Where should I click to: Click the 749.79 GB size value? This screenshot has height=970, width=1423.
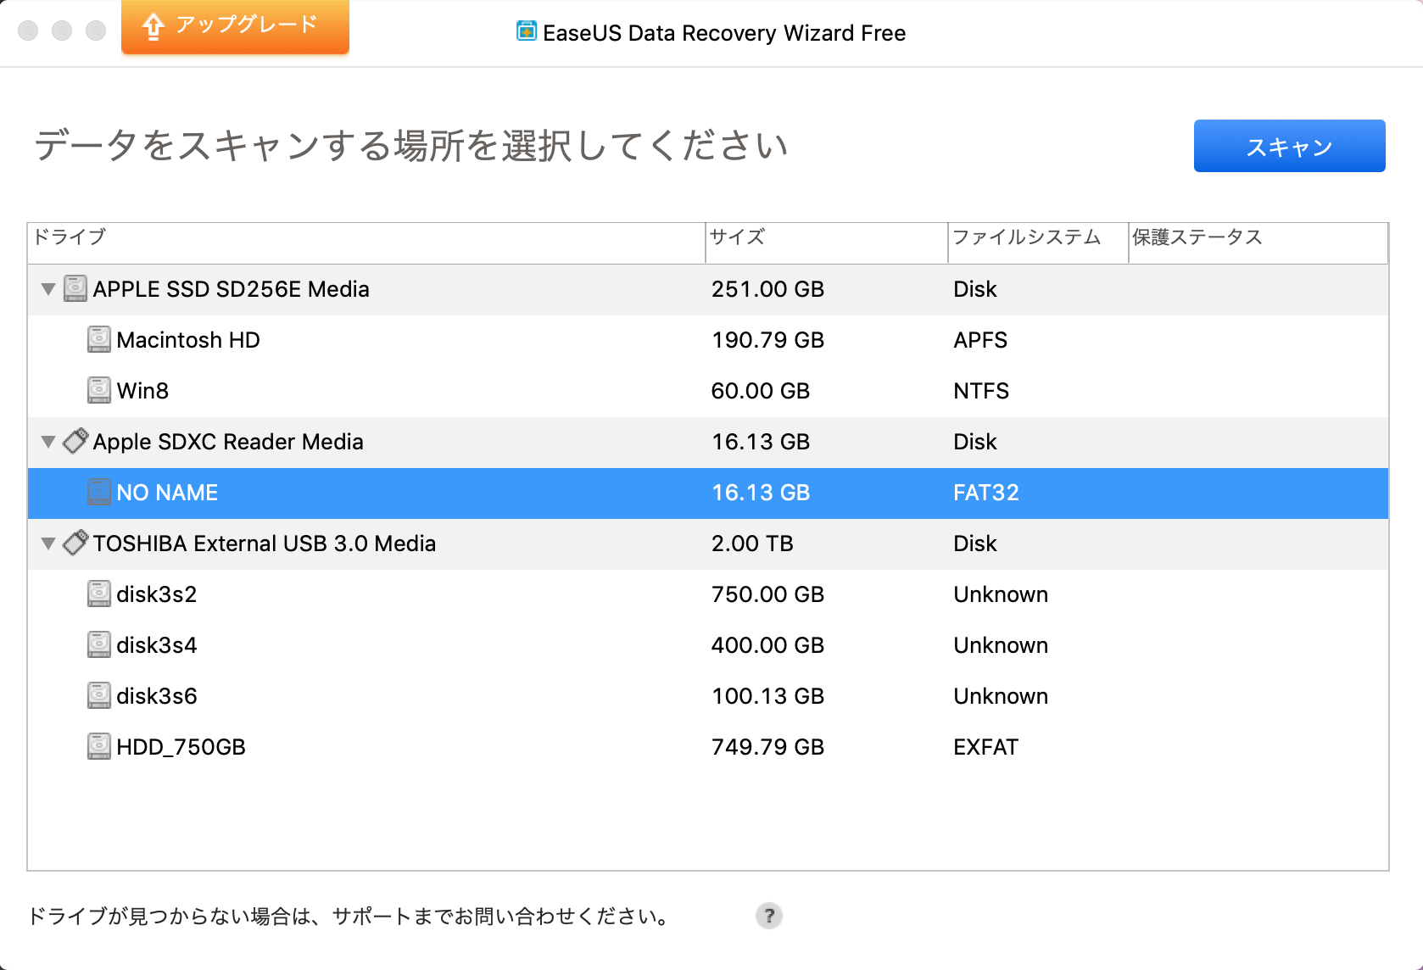767,747
